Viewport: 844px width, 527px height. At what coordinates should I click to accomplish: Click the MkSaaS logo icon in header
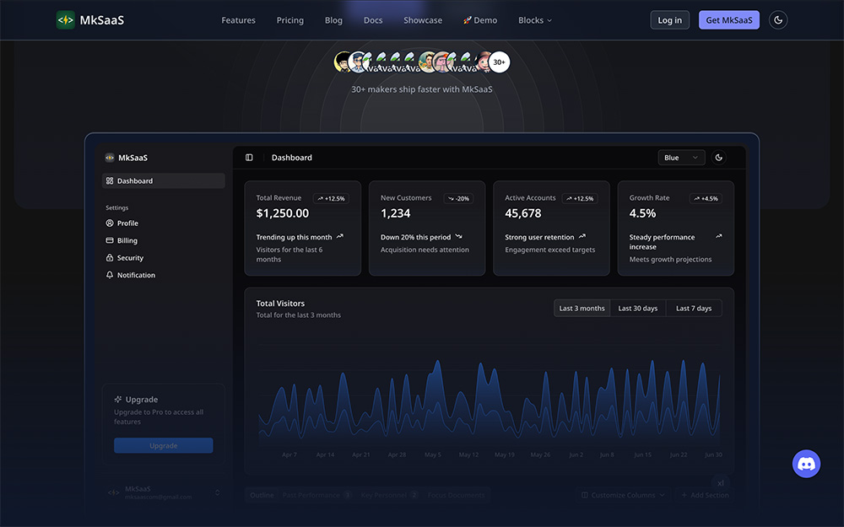coord(66,20)
